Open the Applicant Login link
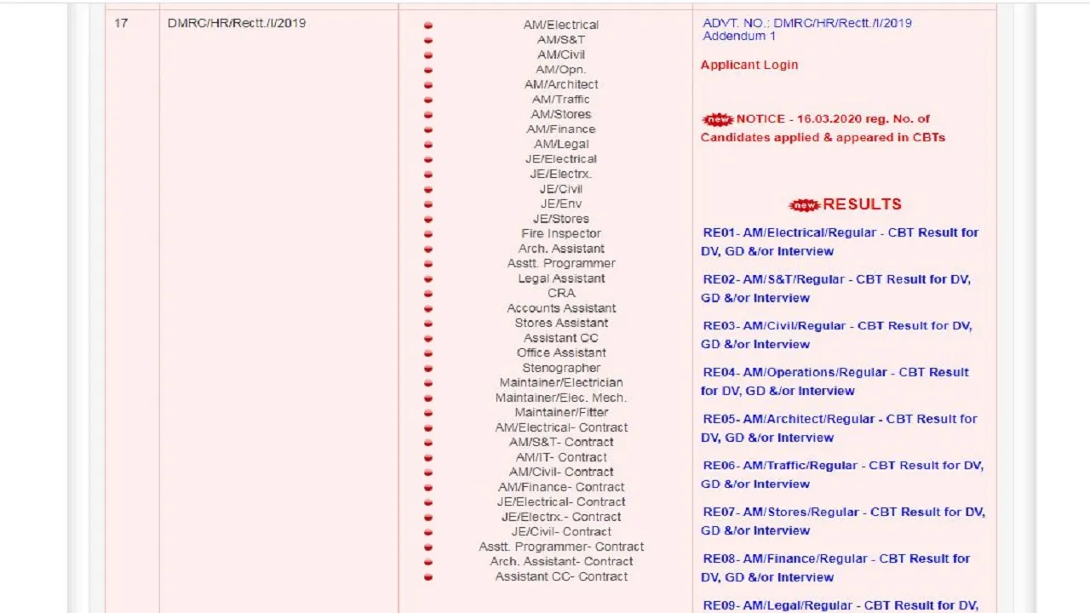This screenshot has height=613, width=1090. pyautogui.click(x=749, y=65)
